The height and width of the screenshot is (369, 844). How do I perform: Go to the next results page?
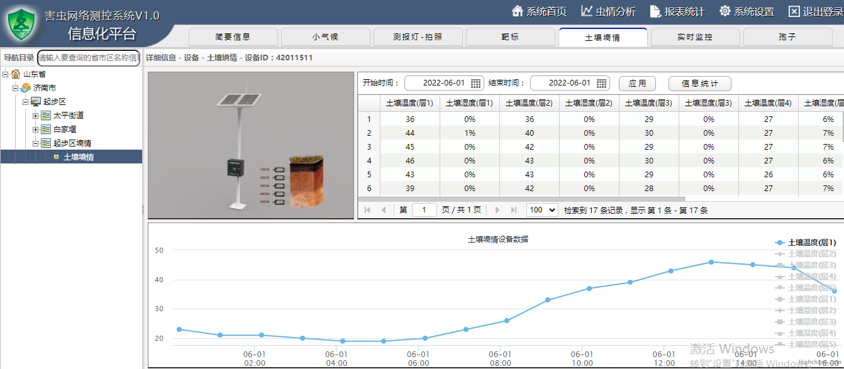click(x=497, y=210)
